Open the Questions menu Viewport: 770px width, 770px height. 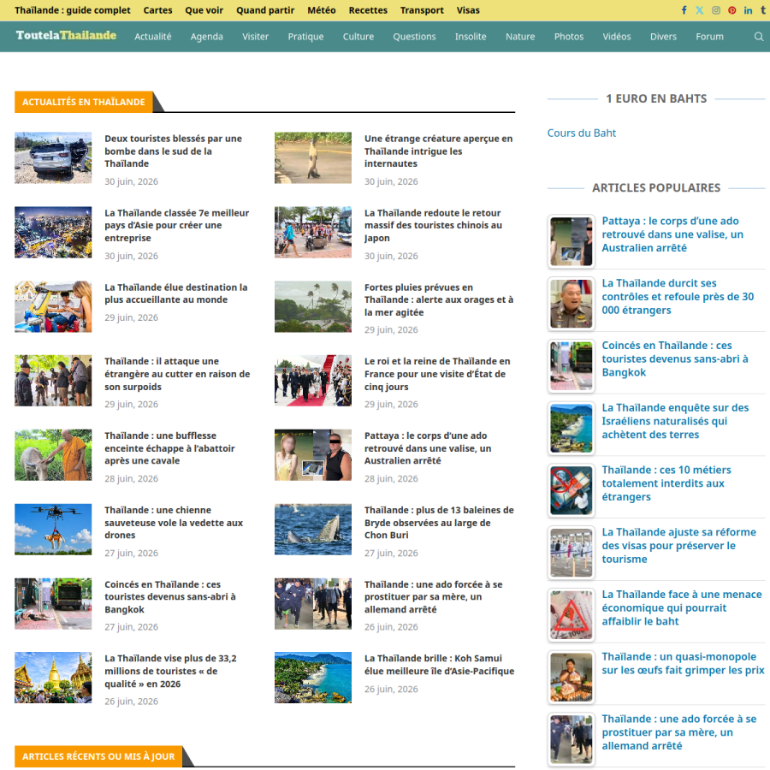(x=414, y=36)
